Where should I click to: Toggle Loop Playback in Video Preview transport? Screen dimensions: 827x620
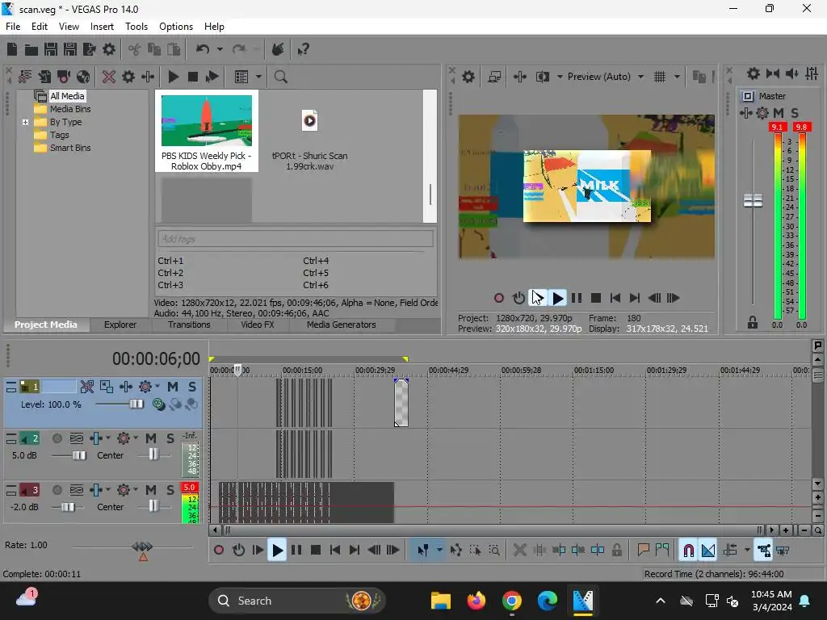pyautogui.click(x=518, y=299)
